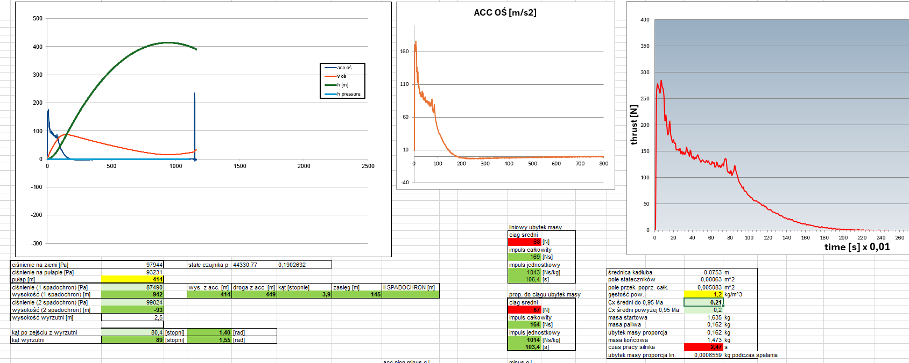Select the 'thrust [N]' vertical axis title
Image resolution: width=909 pixels, height=363 pixels.
[x=634, y=125]
